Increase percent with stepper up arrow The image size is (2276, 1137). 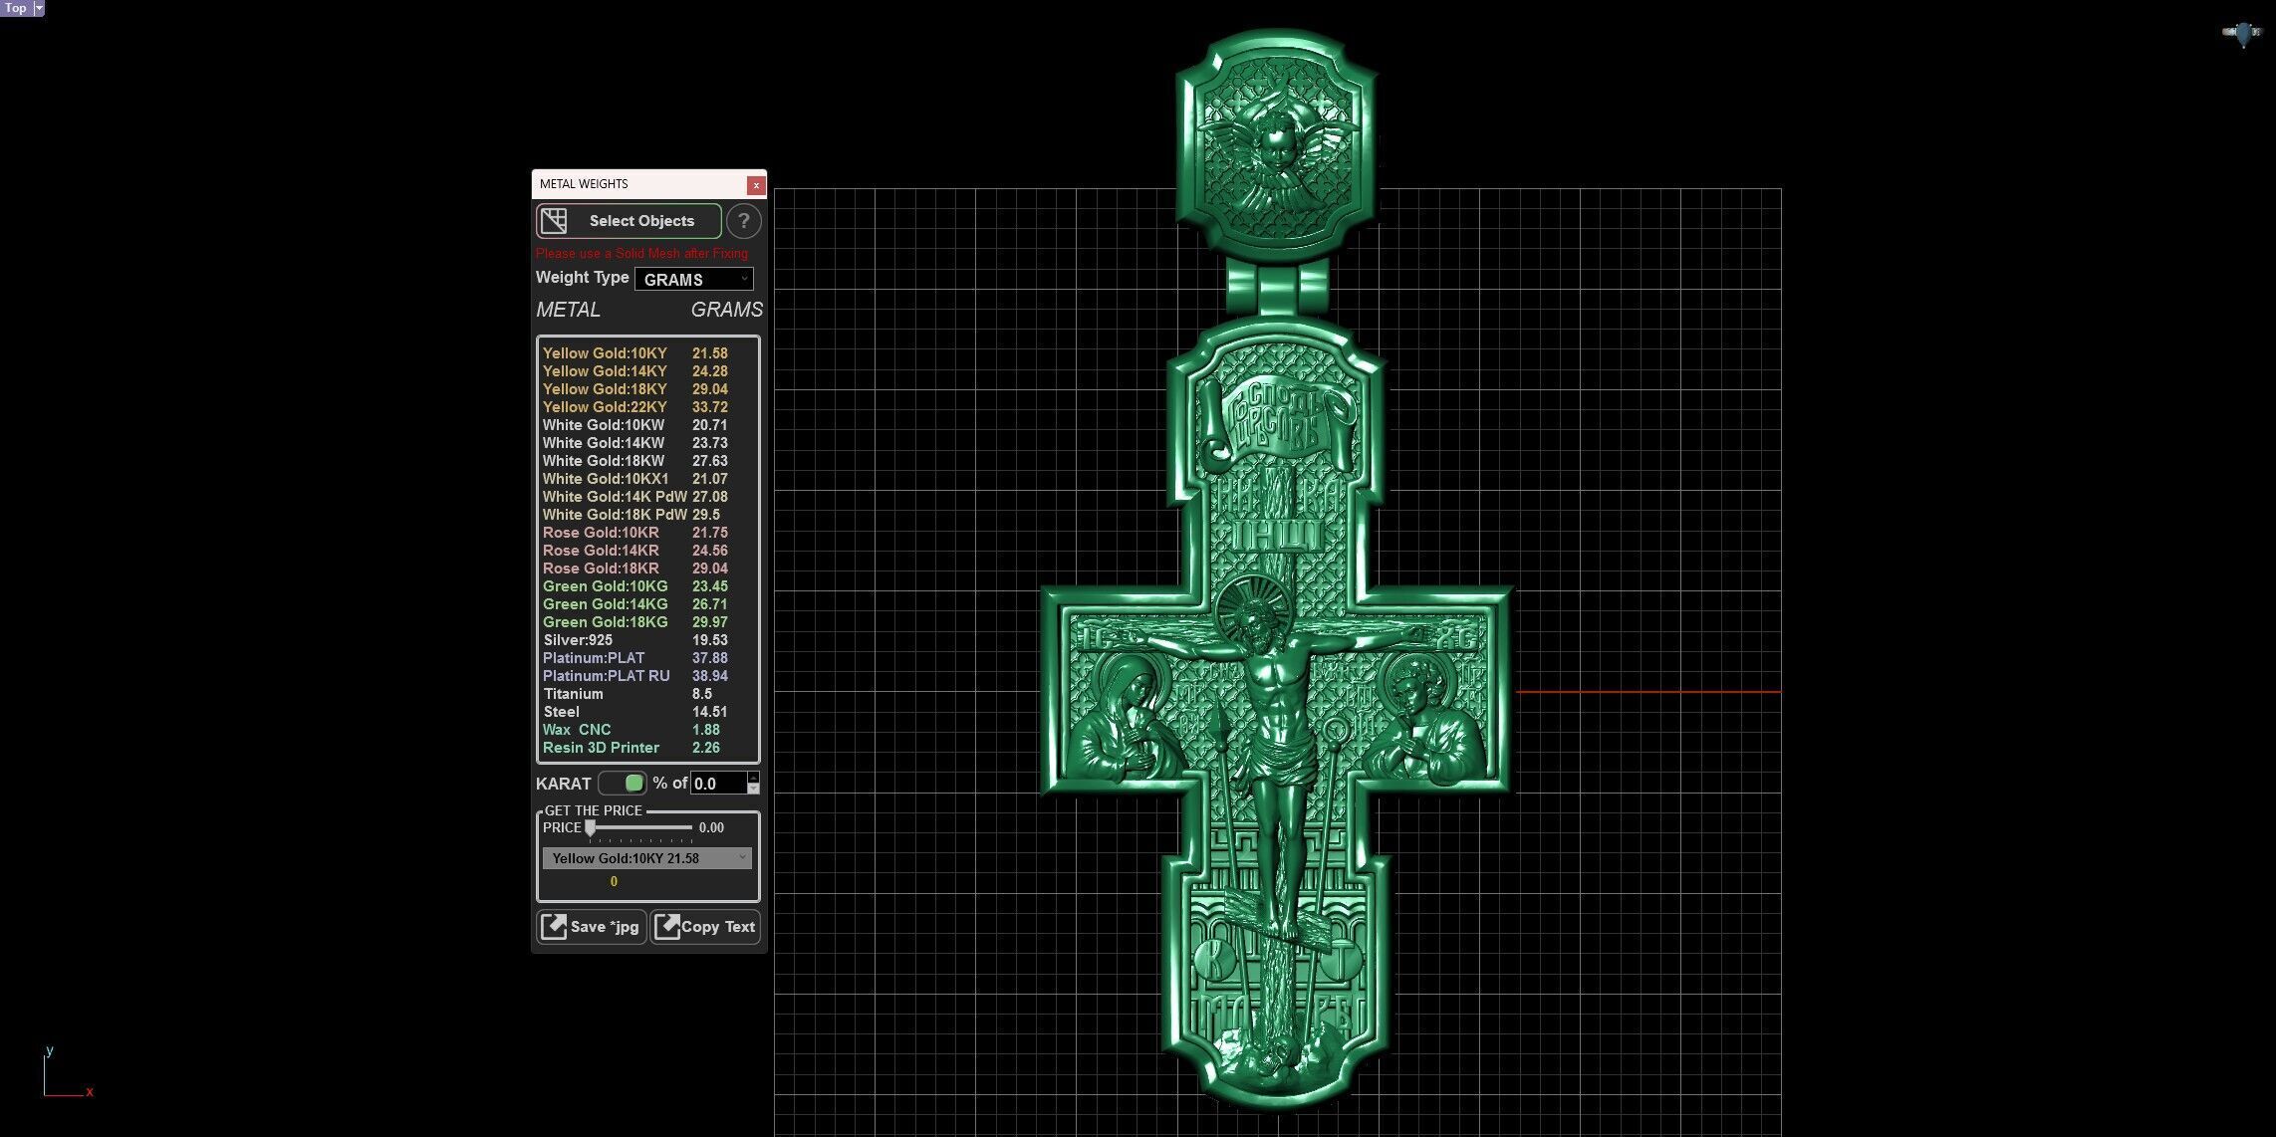click(x=753, y=778)
